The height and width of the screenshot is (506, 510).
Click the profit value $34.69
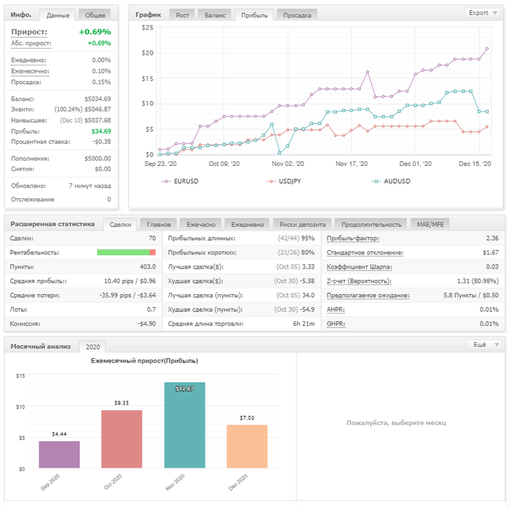point(101,131)
